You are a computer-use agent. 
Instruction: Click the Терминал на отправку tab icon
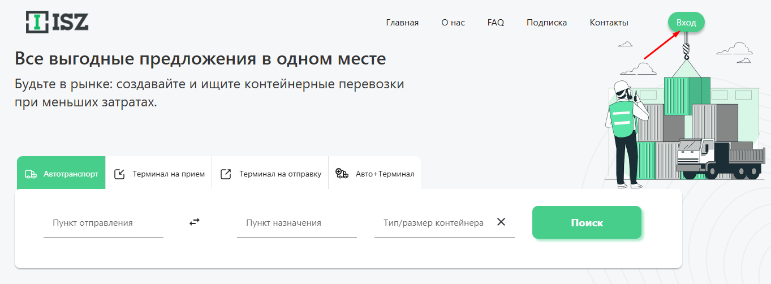click(x=226, y=174)
